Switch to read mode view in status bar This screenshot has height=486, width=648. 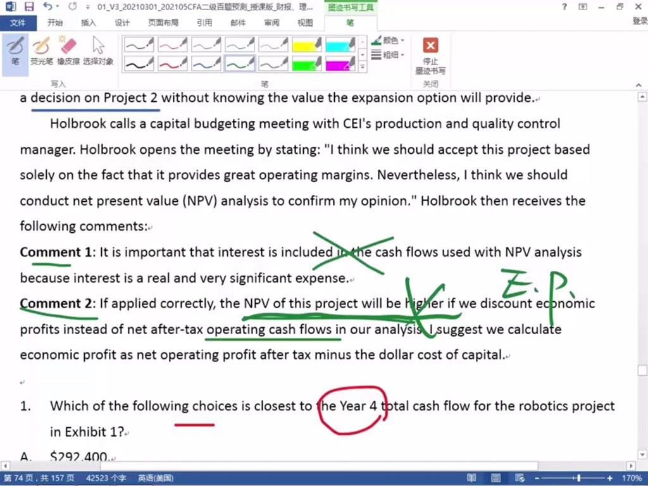click(471, 478)
